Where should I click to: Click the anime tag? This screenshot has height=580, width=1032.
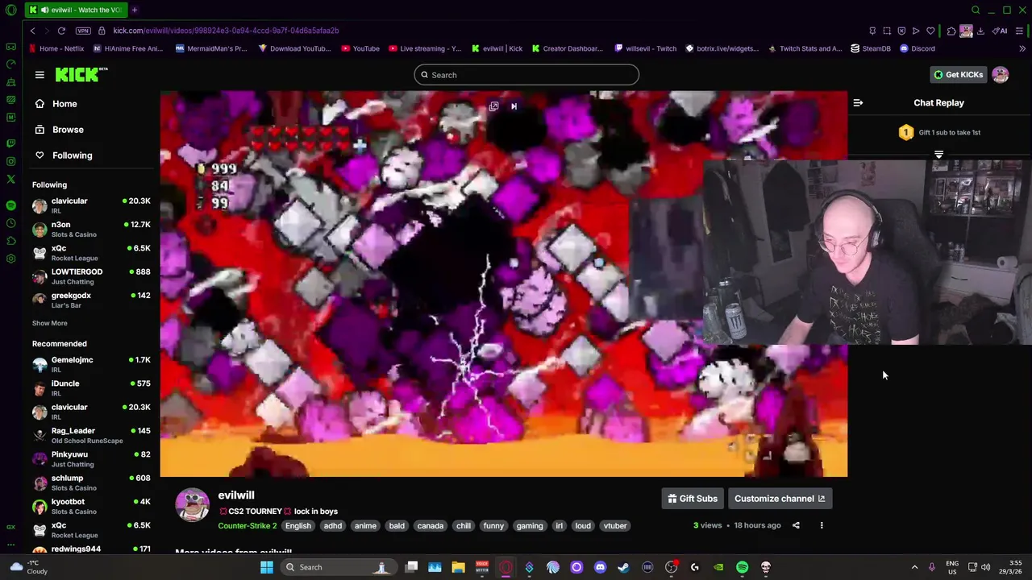point(365,526)
